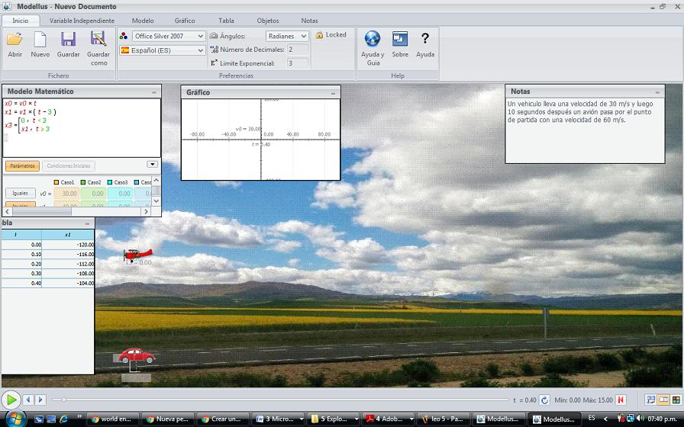Click the highlighted windows layout icon
Screen dimensions: 684x427
click(663, 400)
